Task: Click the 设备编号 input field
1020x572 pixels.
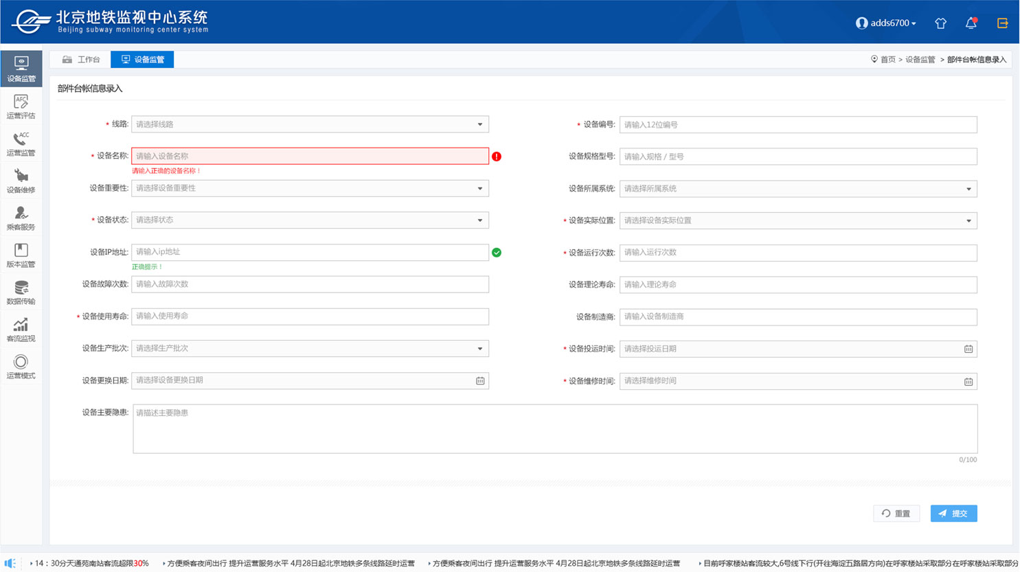Action: (797, 125)
